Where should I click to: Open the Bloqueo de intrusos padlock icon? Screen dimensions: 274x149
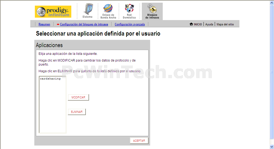pos(152,8)
